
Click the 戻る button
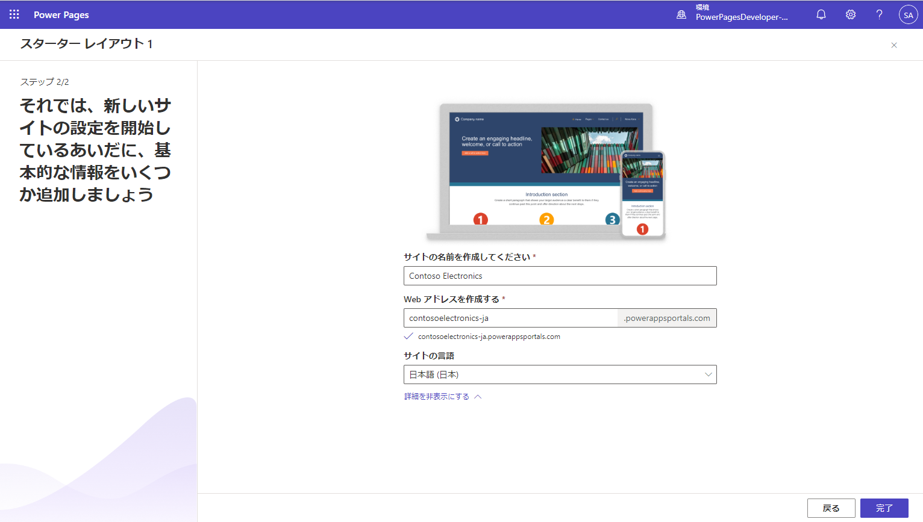(831, 508)
